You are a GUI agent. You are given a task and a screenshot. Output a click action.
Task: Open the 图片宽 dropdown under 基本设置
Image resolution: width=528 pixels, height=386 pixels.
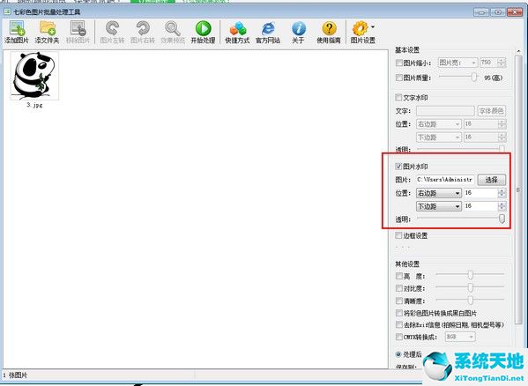click(x=457, y=63)
